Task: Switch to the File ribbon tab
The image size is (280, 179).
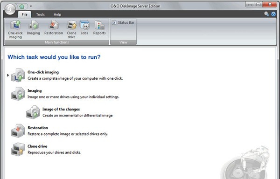Action: point(24,14)
